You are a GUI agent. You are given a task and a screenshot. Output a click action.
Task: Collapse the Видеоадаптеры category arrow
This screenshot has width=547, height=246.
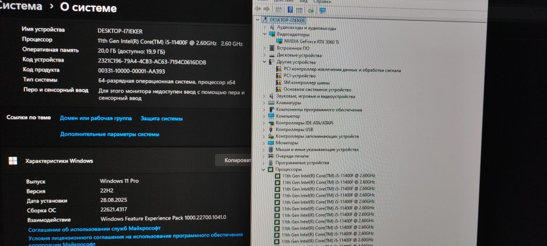(265, 34)
